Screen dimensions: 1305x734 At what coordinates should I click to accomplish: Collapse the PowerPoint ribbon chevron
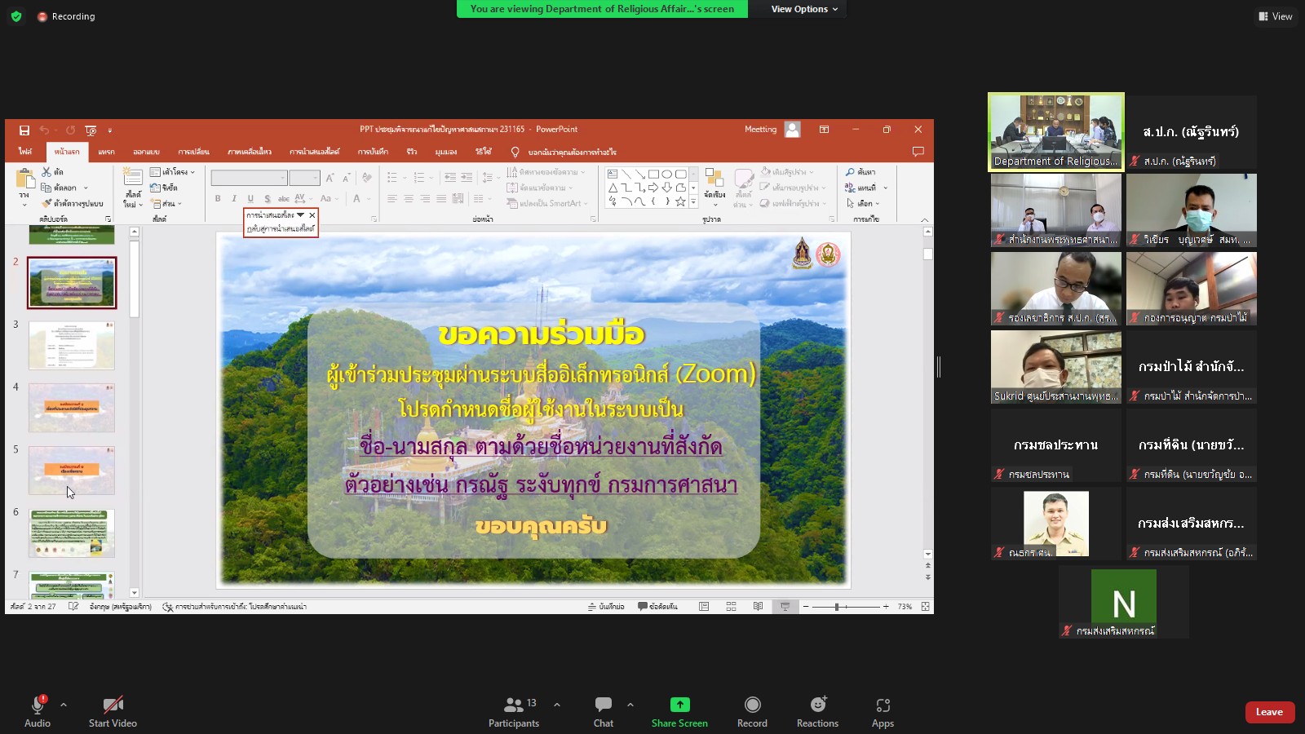[x=924, y=219]
